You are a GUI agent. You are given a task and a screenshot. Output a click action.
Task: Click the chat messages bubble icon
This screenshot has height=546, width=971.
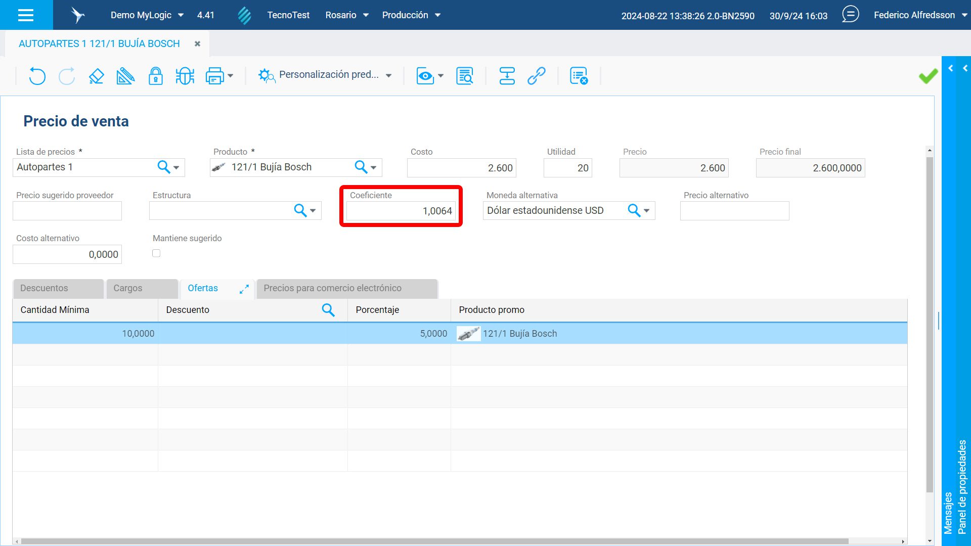[850, 14]
